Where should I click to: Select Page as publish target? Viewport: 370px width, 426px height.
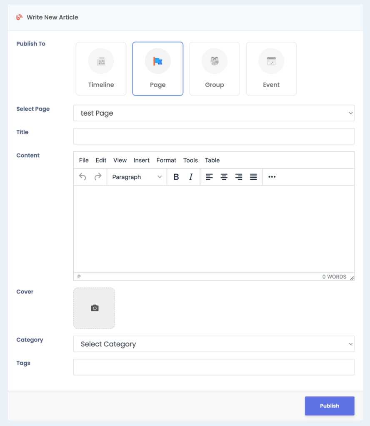click(158, 69)
